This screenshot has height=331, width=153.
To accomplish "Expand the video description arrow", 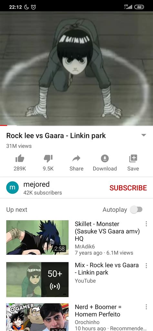I will coord(144,135).
